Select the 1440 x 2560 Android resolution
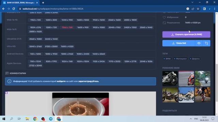The height and width of the screenshot is (122, 218). pos(99,54)
